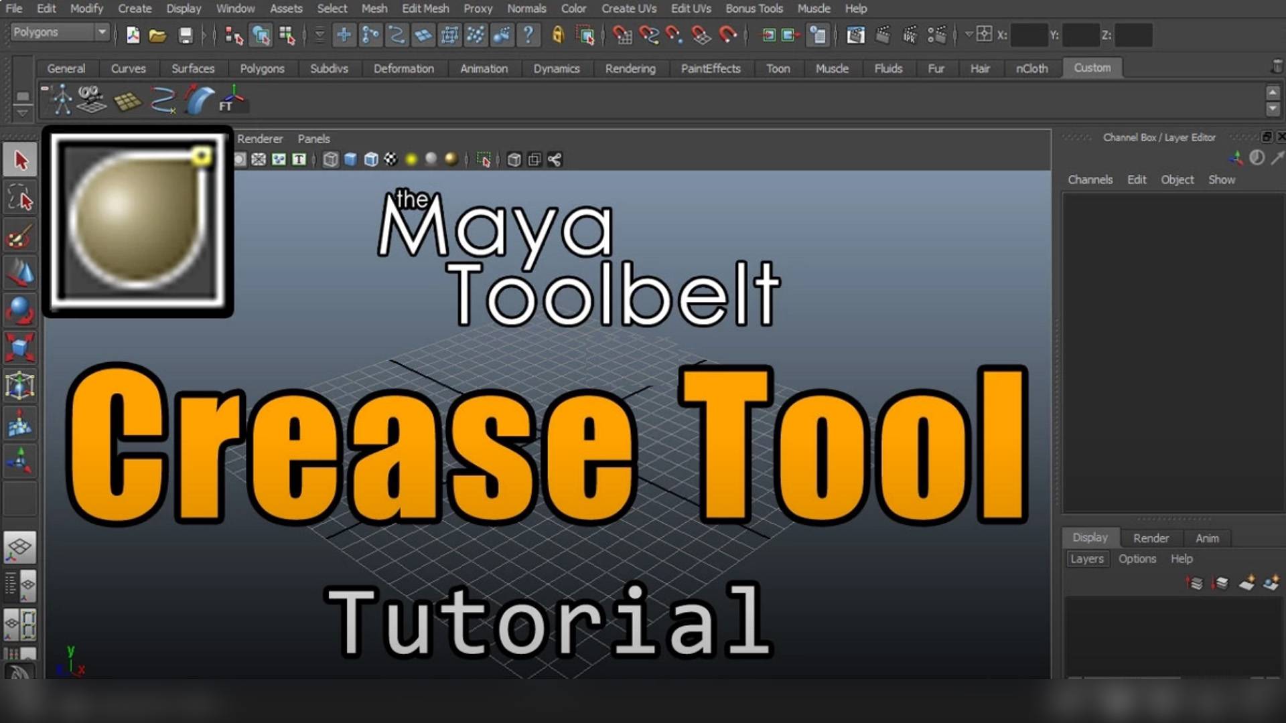The width and height of the screenshot is (1286, 723).
Task: Open the shelf options menu arrow
Action: (22, 112)
